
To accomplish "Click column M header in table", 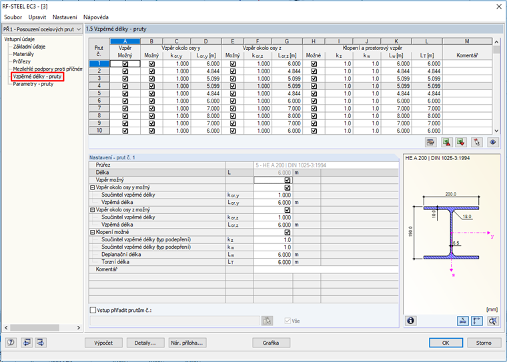I will (x=467, y=41).
